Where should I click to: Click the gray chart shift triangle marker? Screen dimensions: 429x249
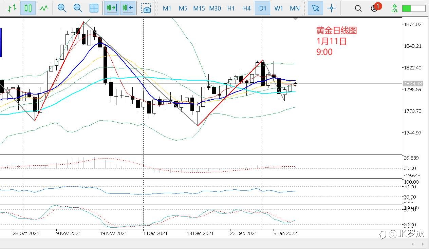[x=296, y=19]
